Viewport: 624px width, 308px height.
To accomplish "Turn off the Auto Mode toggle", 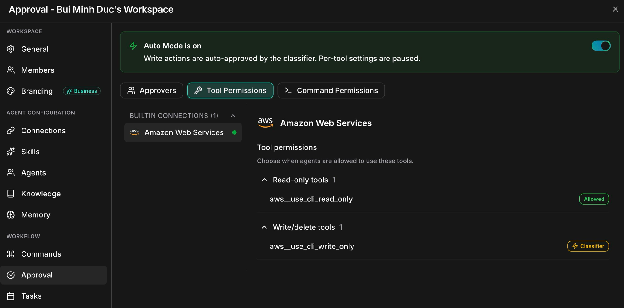I will tap(601, 46).
